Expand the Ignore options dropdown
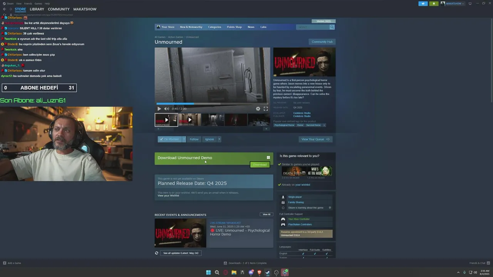The height and width of the screenshot is (277, 493). click(x=219, y=139)
